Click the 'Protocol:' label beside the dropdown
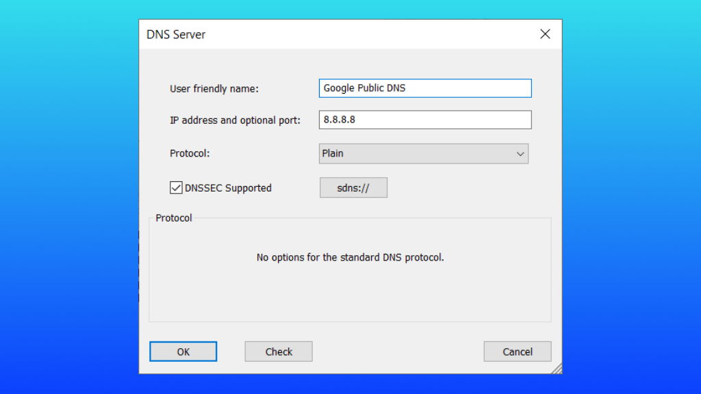 190,153
